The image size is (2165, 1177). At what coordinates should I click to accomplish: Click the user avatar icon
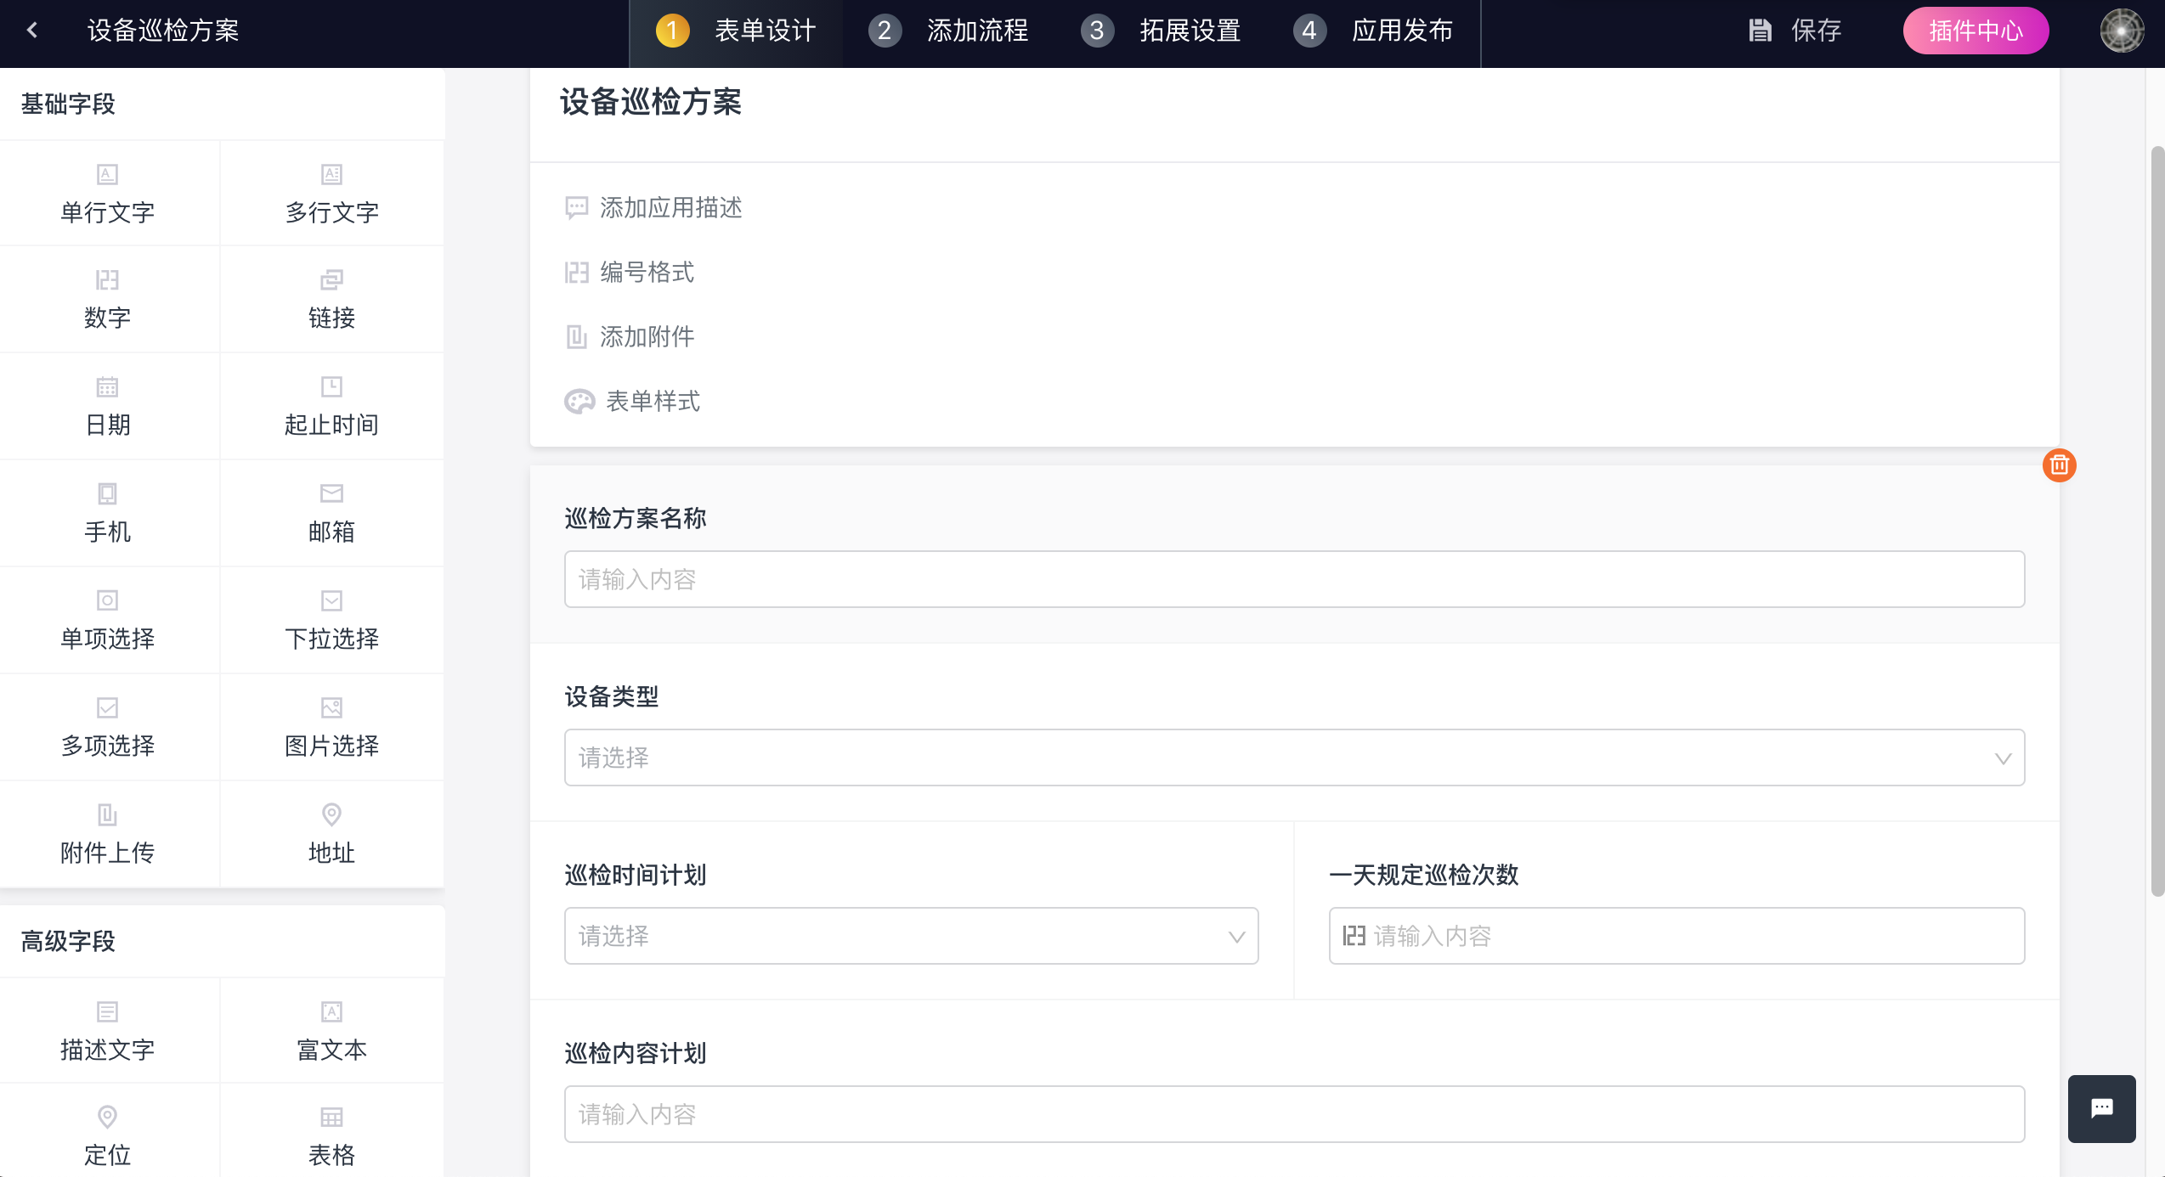[2122, 31]
